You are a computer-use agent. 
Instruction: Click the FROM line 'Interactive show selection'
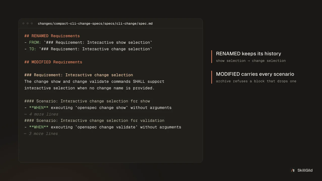pos(88,42)
